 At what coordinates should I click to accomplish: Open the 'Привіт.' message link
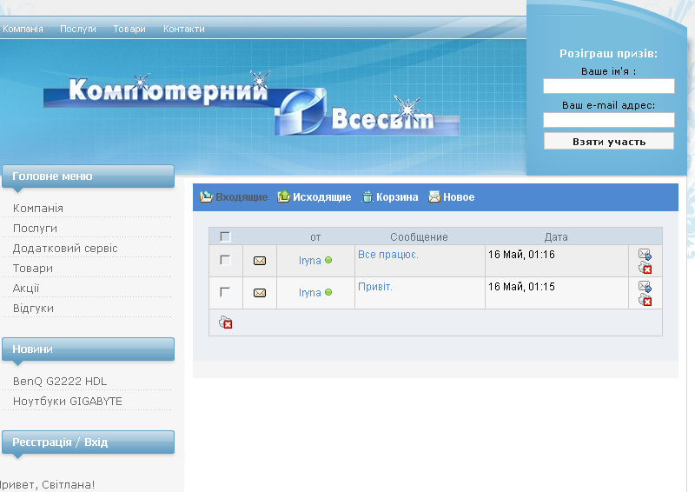375,287
